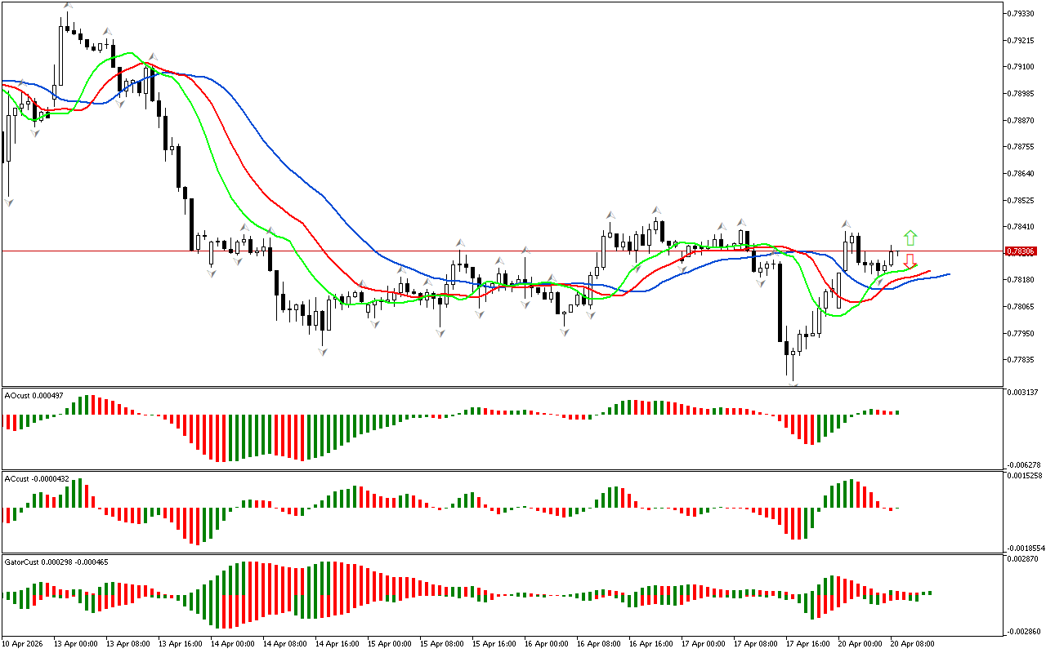The image size is (1046, 653).
Task: Select the up fractal above the chart's highest candle
Action: 67,7
